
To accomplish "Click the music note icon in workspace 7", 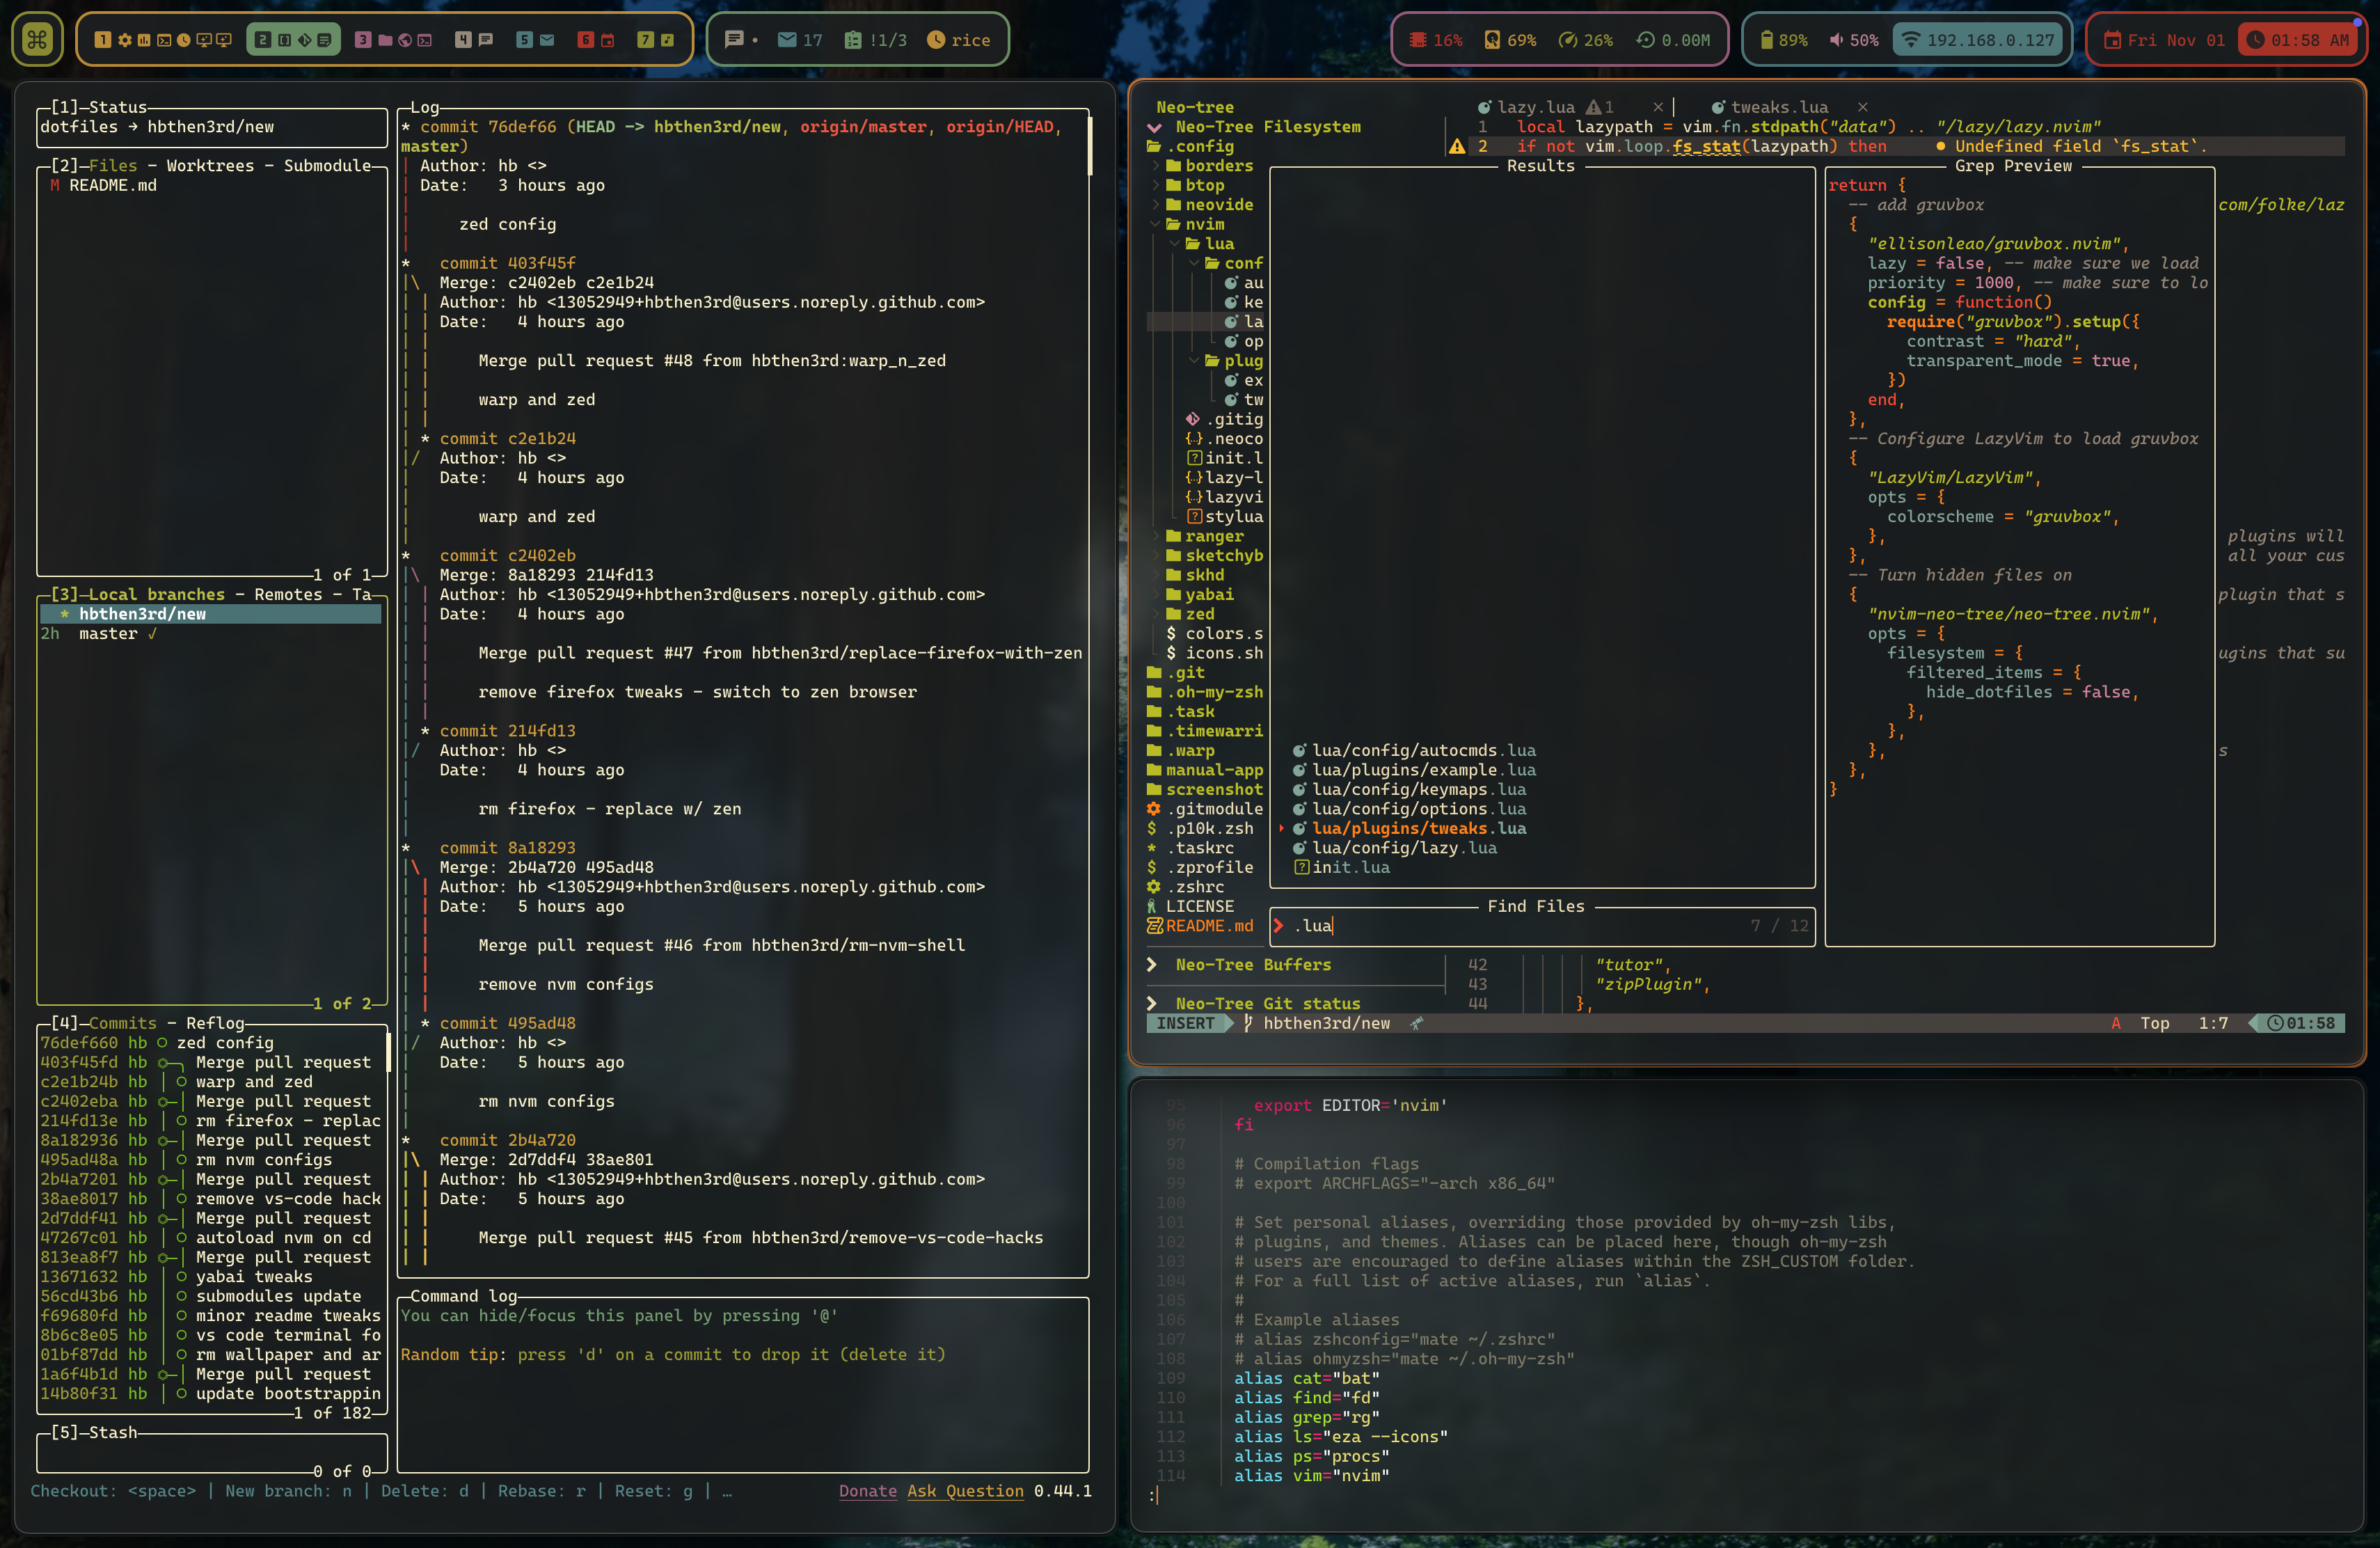I will pyautogui.click(x=667, y=40).
